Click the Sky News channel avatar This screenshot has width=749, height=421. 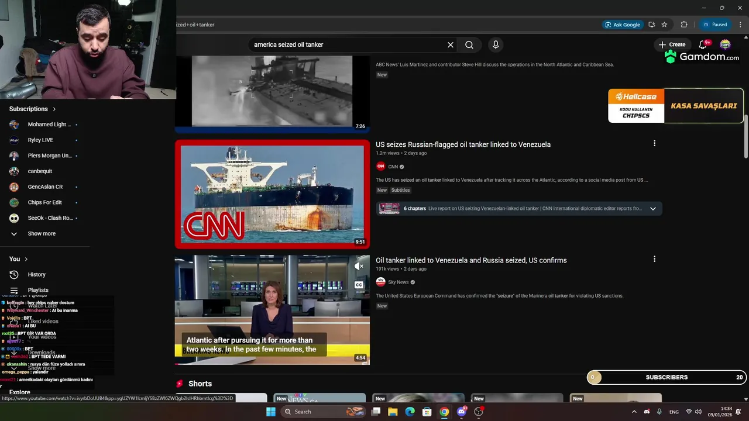pyautogui.click(x=380, y=282)
